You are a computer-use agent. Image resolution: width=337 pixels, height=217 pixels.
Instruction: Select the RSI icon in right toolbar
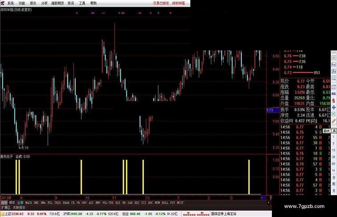[x=333, y=94]
